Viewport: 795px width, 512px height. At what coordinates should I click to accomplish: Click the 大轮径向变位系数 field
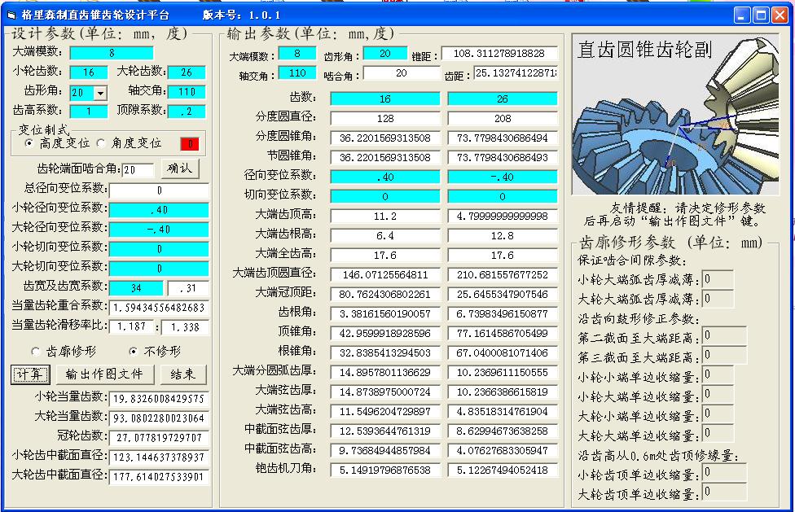click(x=159, y=230)
